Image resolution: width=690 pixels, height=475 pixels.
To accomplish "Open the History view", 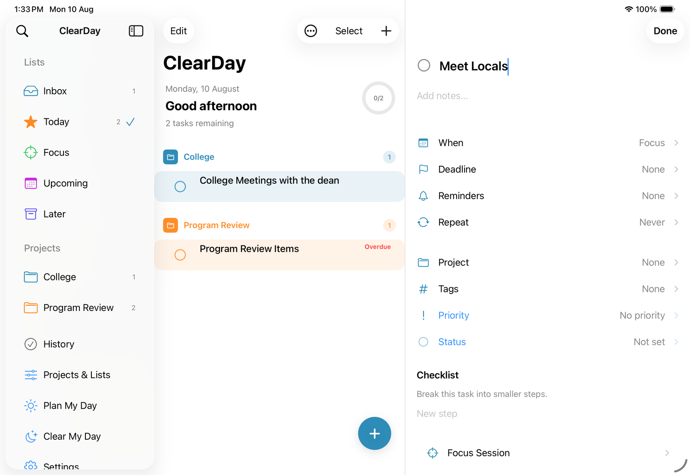I will (x=80, y=344).
